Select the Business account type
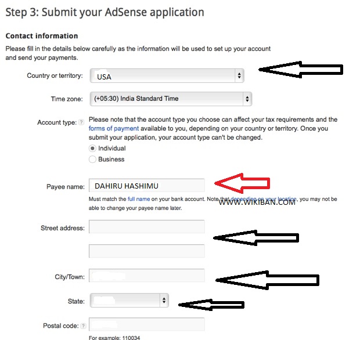 pyautogui.click(x=92, y=159)
